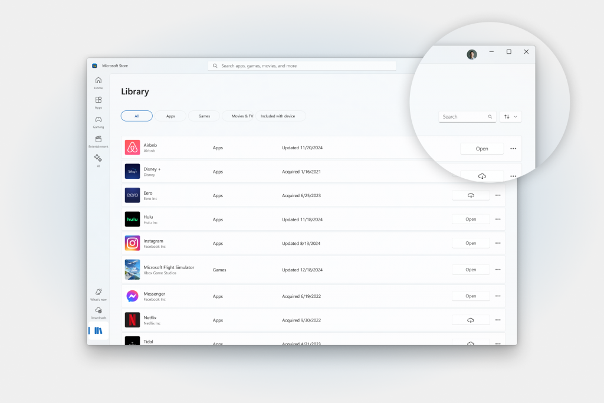Filter library by Games

click(x=203, y=116)
